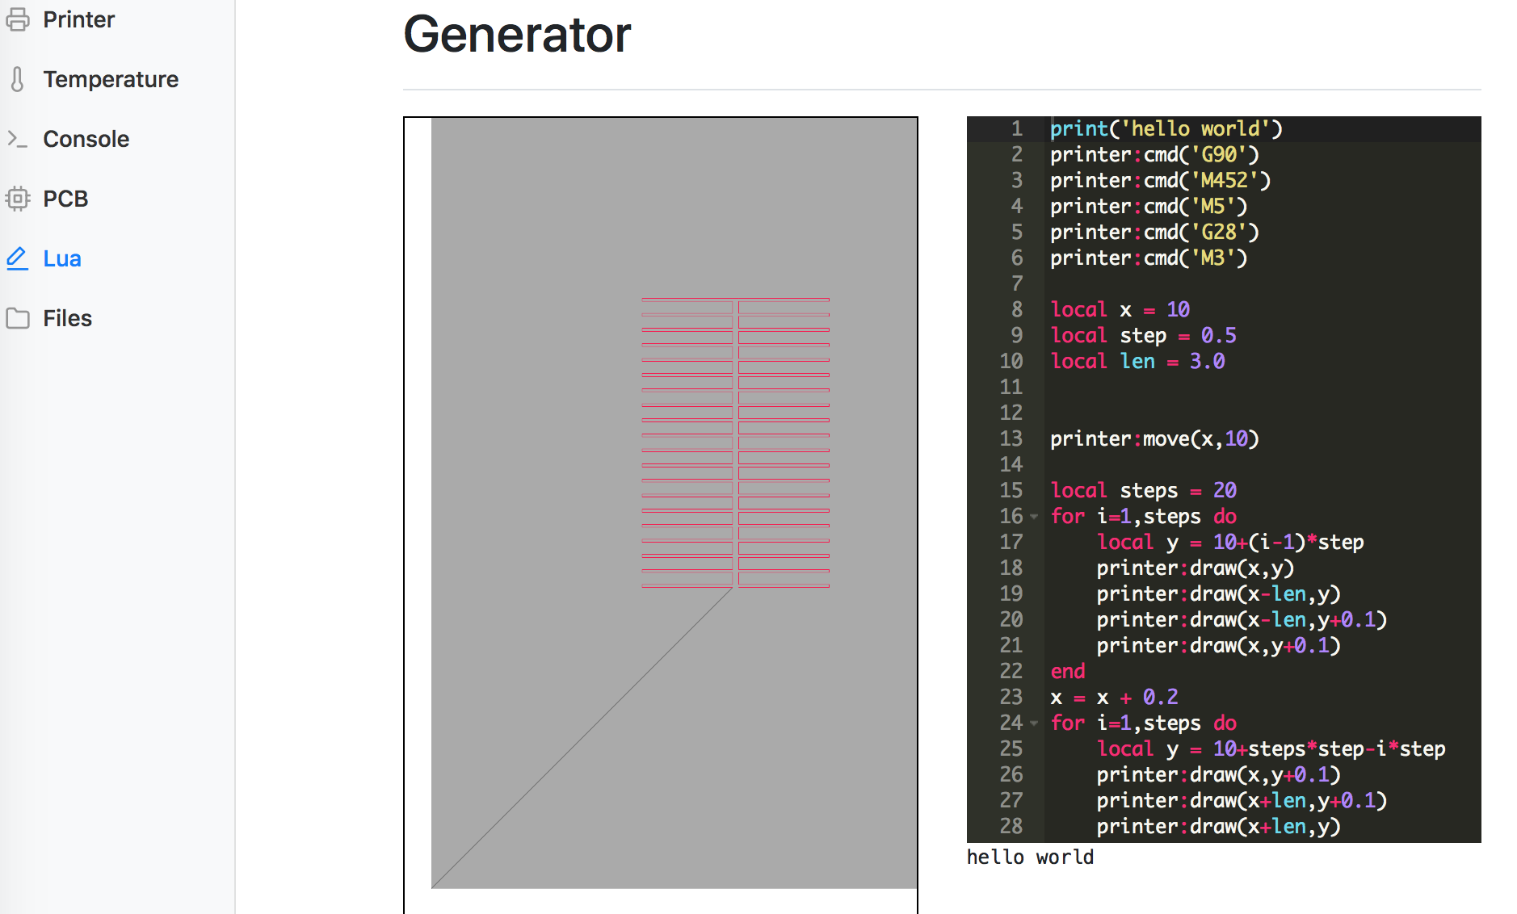Select the Lua menu item
This screenshot has width=1517, height=914.
[x=62, y=258]
